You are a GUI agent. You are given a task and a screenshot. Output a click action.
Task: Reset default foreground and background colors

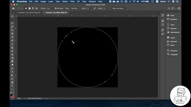tap(11, 92)
